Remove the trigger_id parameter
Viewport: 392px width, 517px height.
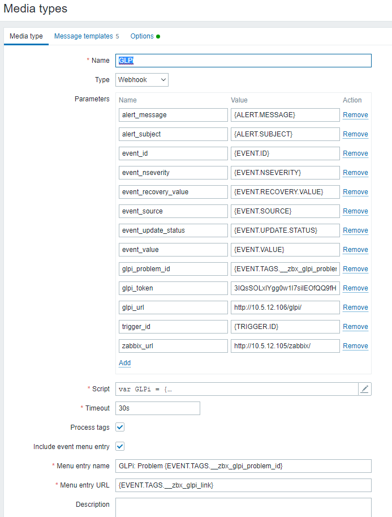pyautogui.click(x=355, y=327)
